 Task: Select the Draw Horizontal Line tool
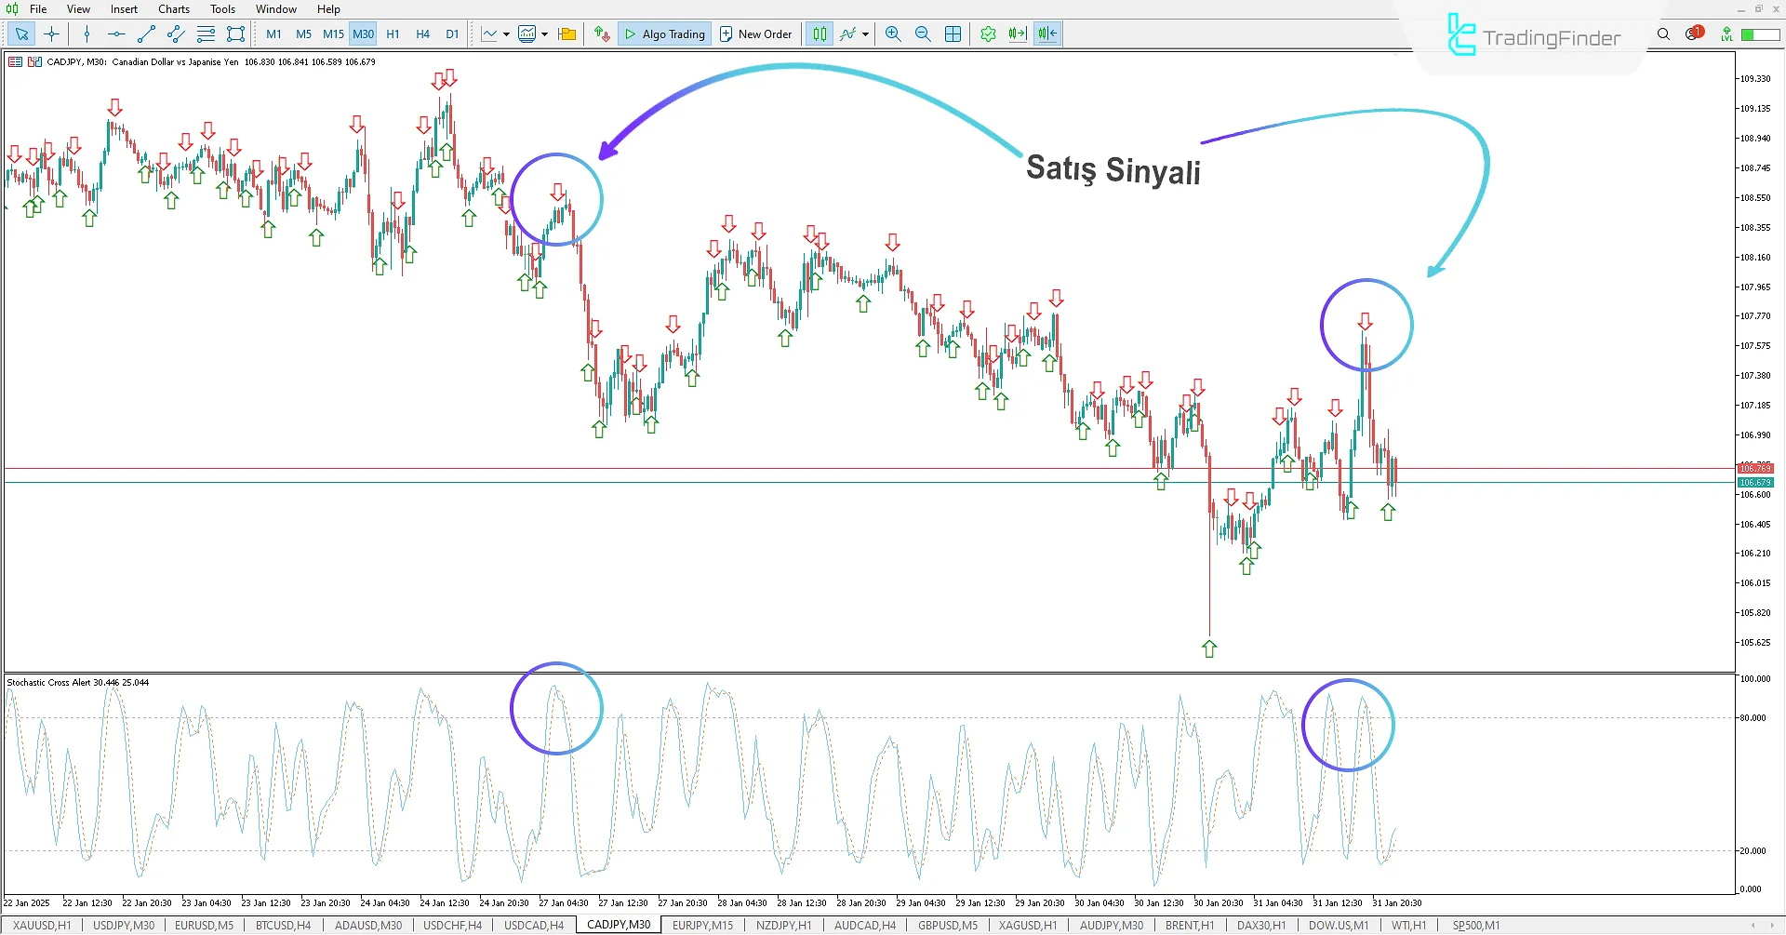click(x=115, y=33)
